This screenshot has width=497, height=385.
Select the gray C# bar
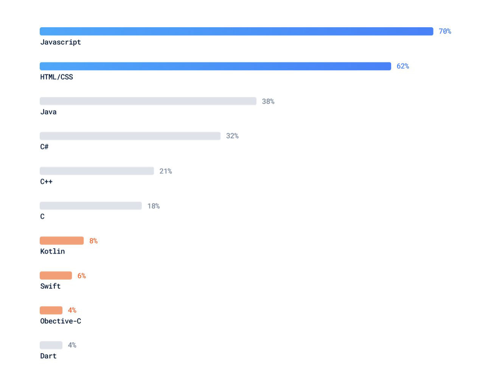tap(130, 136)
